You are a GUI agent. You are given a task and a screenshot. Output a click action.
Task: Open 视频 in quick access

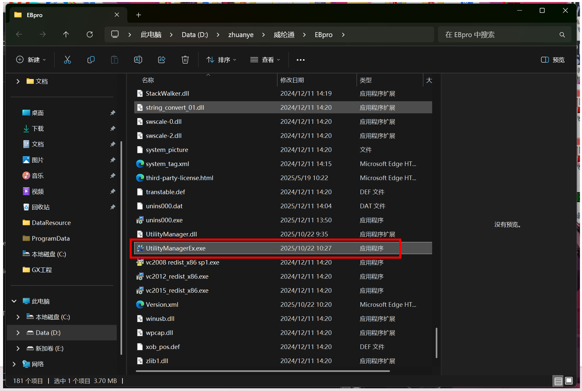(37, 191)
